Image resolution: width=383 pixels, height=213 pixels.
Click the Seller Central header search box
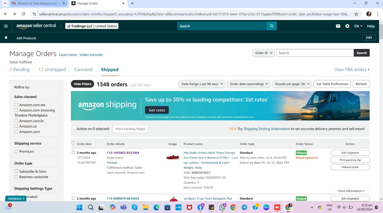[x=222, y=26]
